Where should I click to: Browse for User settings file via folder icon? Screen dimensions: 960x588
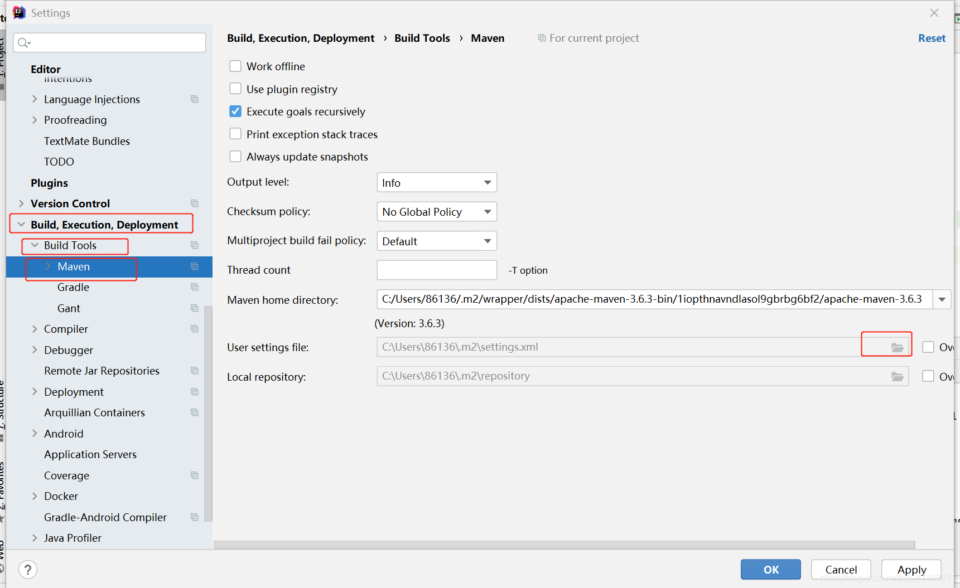897,347
